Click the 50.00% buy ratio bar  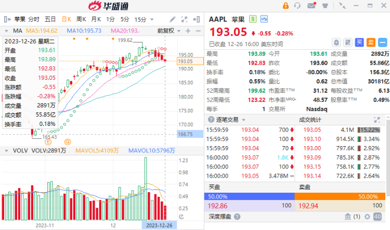[x=249, y=196]
